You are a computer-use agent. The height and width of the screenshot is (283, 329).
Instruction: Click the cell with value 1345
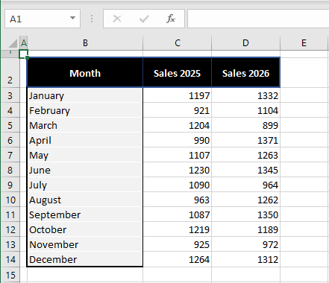(x=245, y=170)
